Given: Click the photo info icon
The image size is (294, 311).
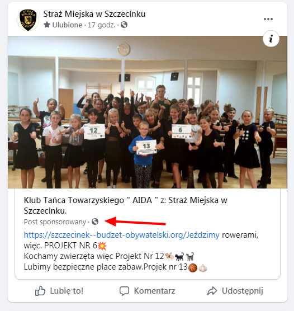Looking at the screenshot, I should (271, 39).
